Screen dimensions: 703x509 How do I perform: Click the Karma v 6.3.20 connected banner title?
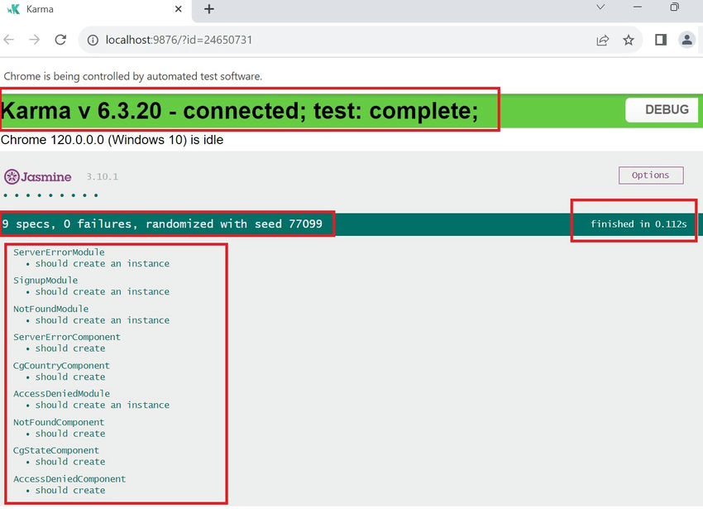(x=240, y=110)
